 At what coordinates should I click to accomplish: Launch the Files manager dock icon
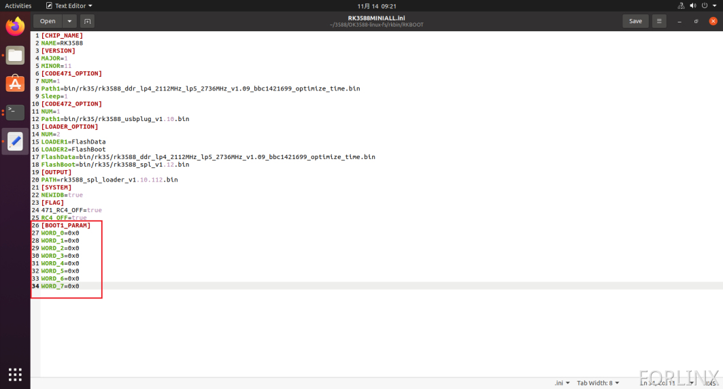tap(15, 55)
